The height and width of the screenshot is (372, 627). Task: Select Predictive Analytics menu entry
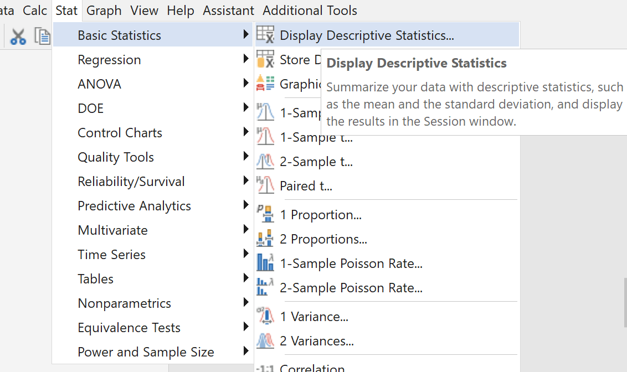coord(153,206)
